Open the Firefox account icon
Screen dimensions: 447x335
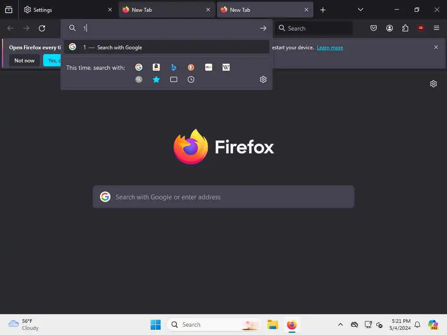(389, 28)
